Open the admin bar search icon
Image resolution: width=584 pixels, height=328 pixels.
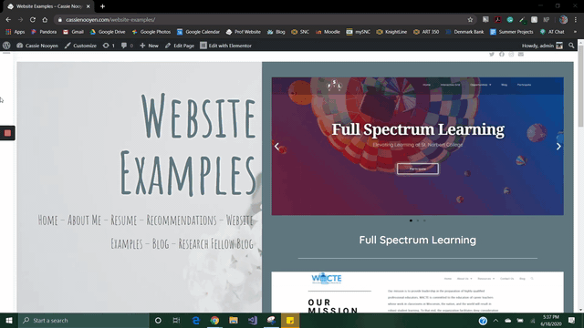coord(571,46)
